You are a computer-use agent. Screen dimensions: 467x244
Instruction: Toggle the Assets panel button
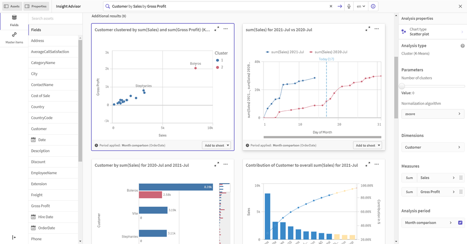[12, 6]
